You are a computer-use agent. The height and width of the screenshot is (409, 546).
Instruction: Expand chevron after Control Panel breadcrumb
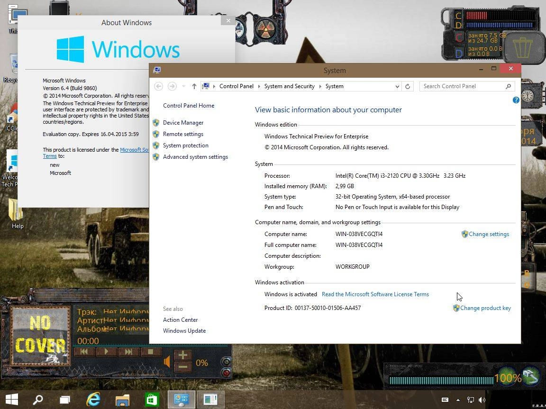click(259, 86)
